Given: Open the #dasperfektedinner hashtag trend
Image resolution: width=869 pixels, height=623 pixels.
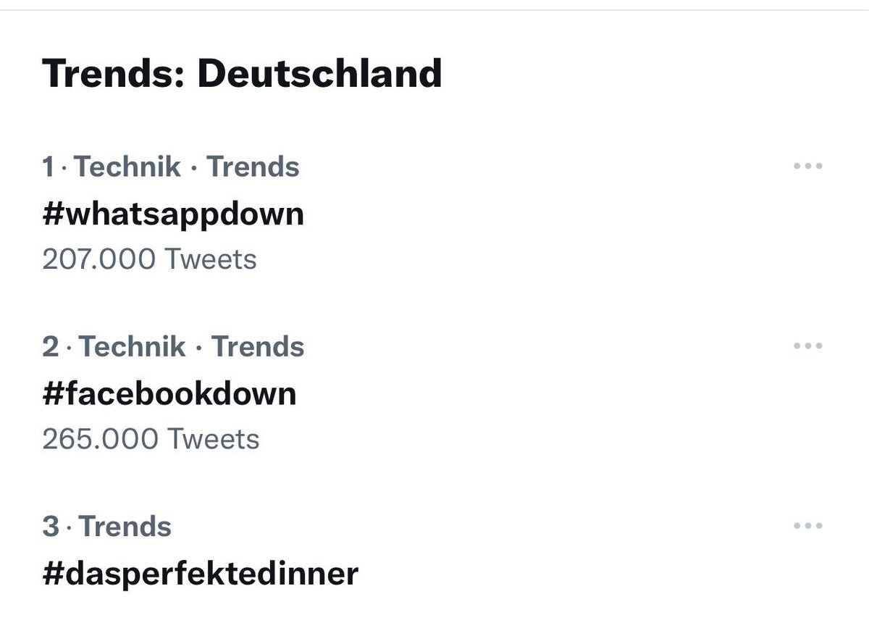Looking at the screenshot, I should pyautogui.click(x=201, y=574).
